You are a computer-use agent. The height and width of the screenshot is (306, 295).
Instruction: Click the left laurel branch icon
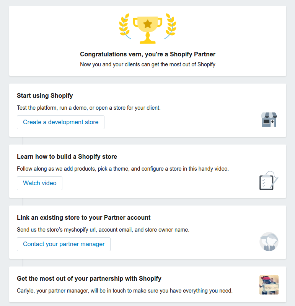pos(125,26)
